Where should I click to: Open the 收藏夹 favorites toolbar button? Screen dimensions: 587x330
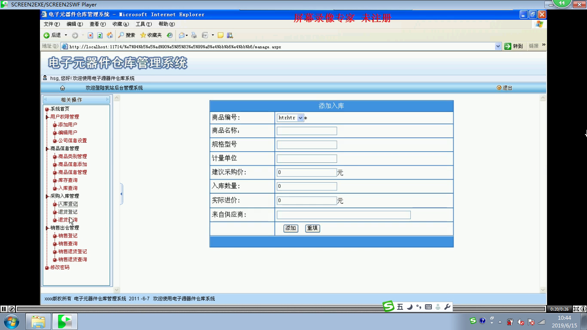[151, 35]
